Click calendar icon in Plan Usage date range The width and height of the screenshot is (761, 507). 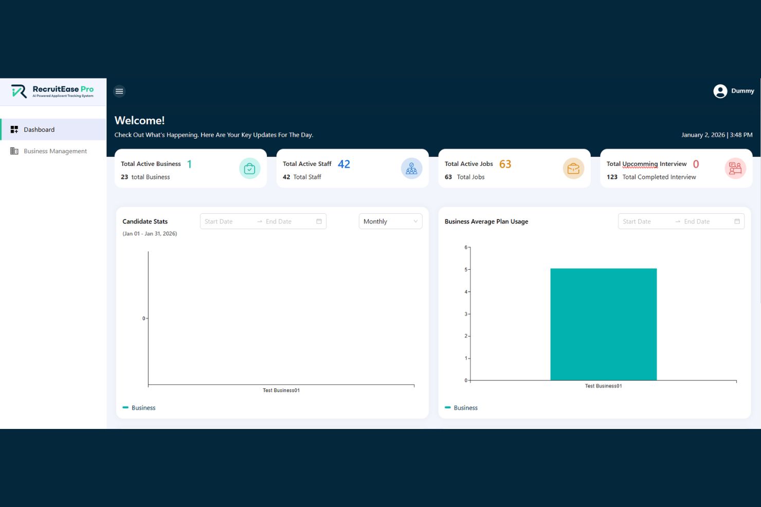tap(737, 221)
